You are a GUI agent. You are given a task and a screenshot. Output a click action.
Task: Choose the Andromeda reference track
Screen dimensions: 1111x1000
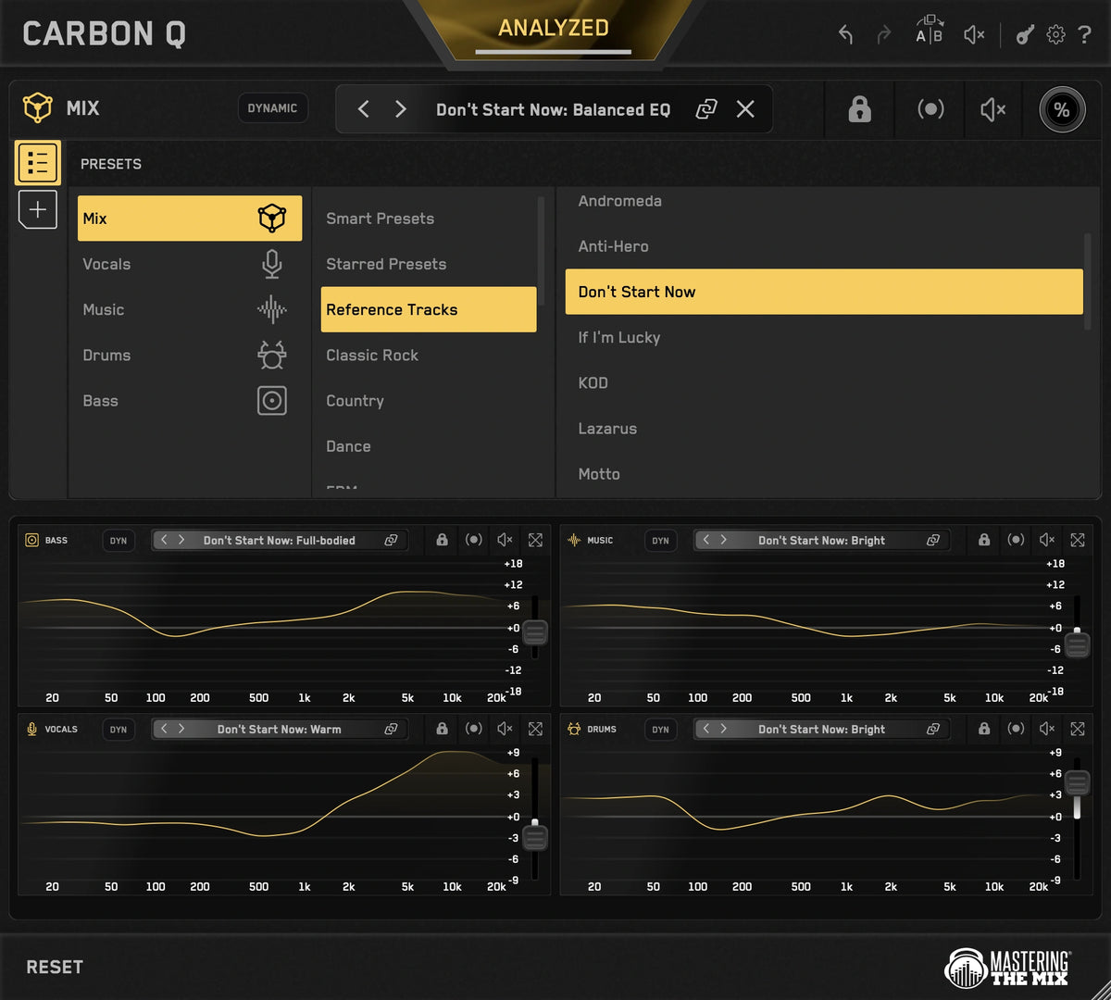[x=823, y=201]
